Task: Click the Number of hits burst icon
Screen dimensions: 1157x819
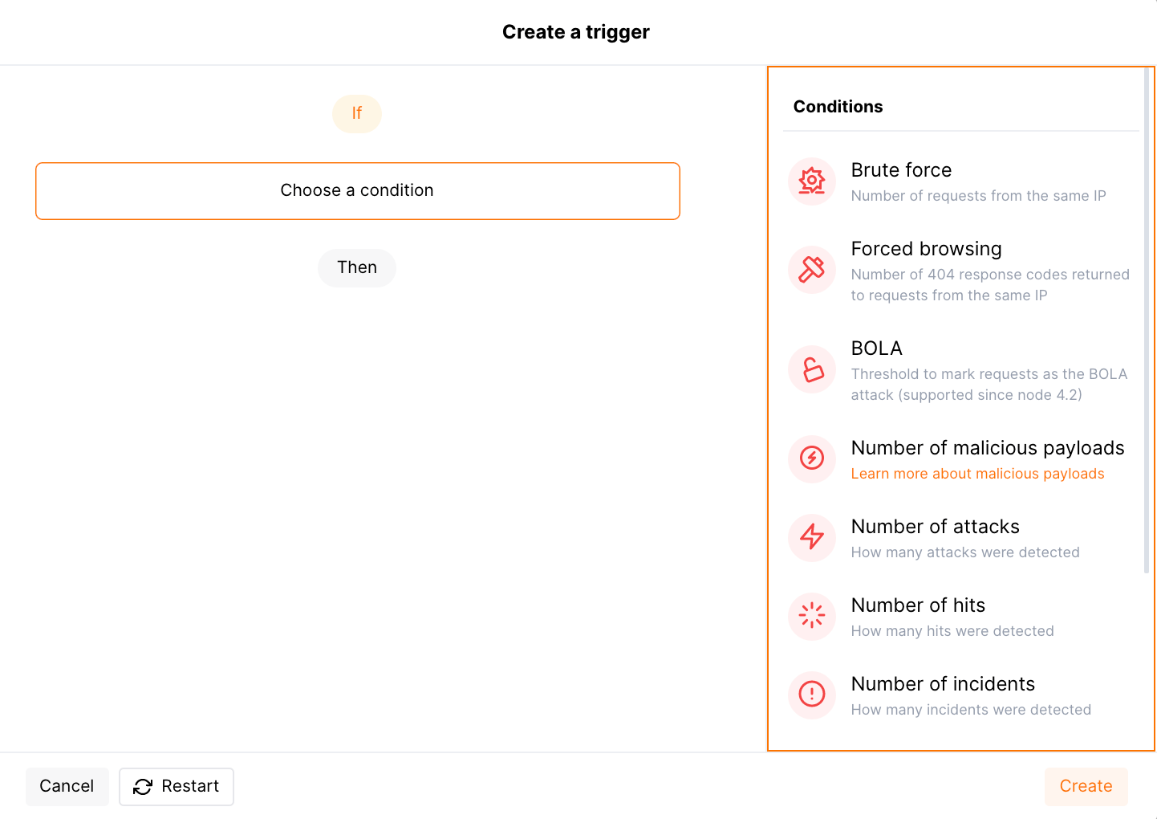Action: [x=812, y=616]
